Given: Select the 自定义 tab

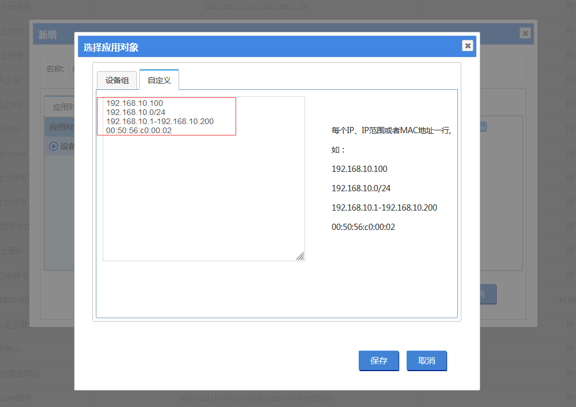Looking at the screenshot, I should pyautogui.click(x=159, y=81).
